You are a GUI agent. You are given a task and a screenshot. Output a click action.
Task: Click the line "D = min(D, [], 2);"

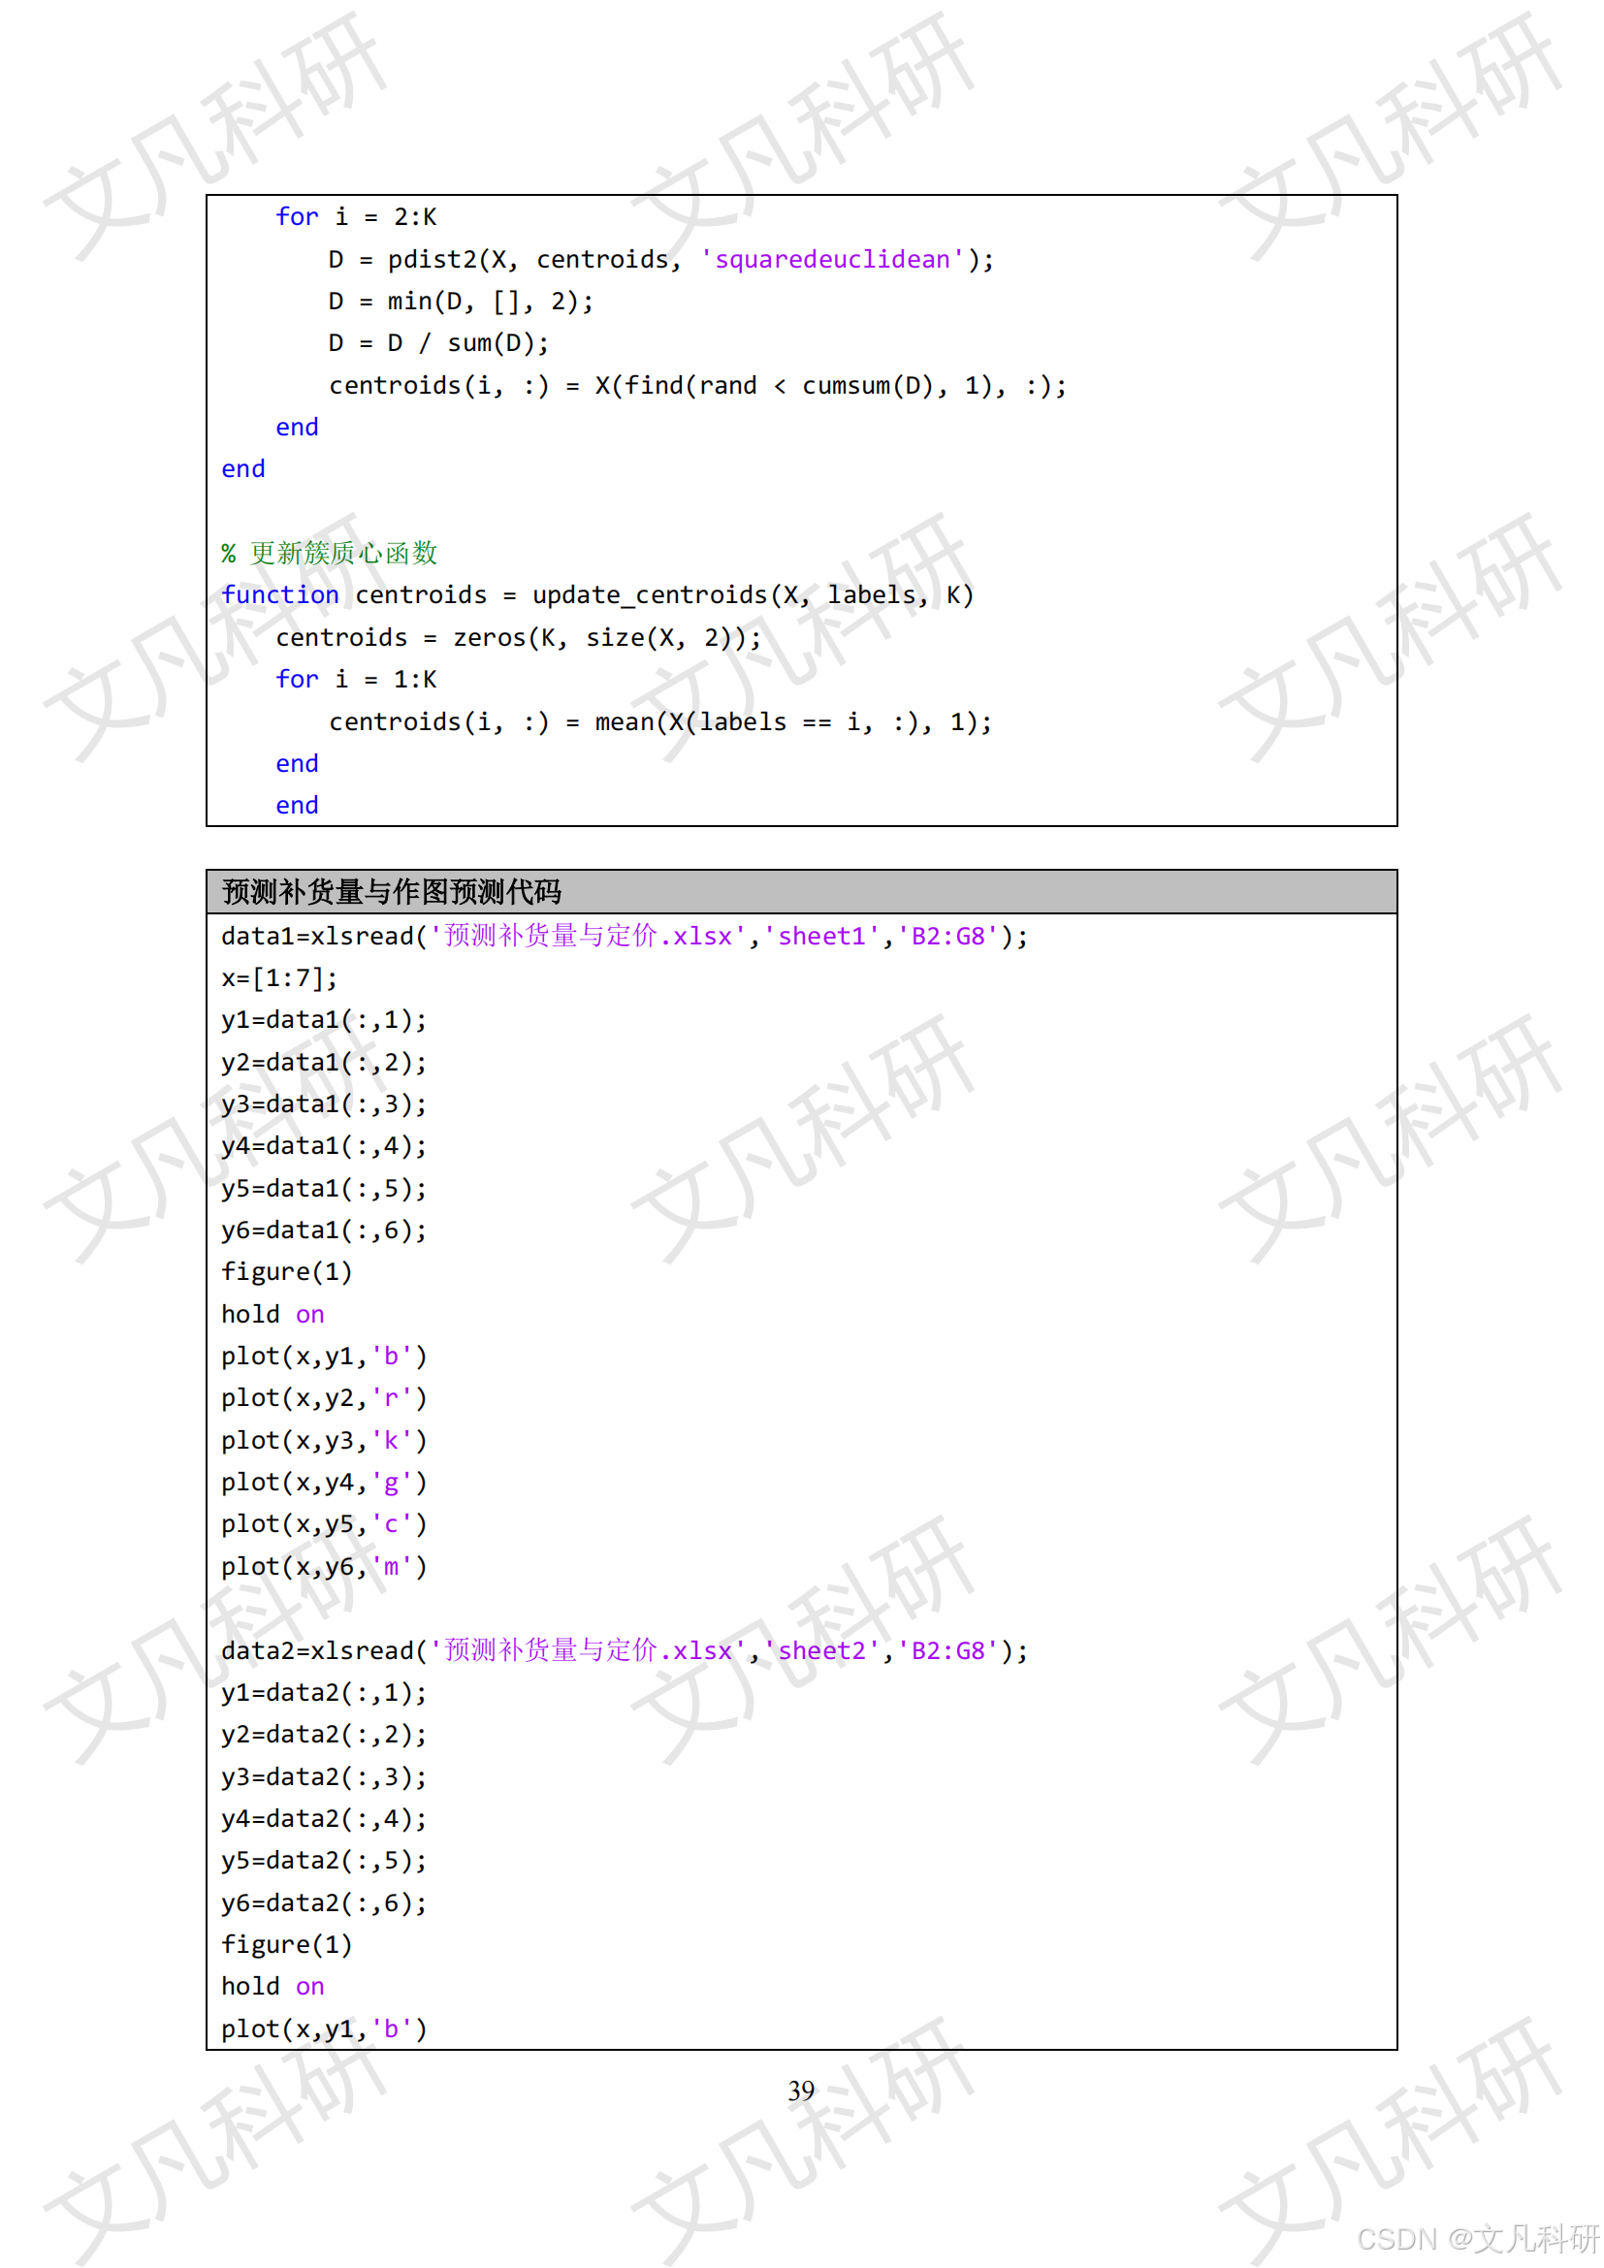(x=462, y=302)
